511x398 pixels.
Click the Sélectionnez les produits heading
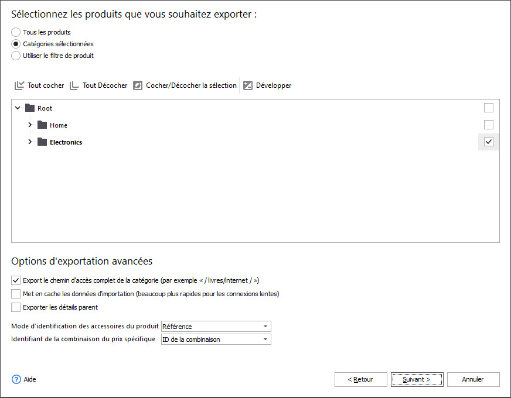click(x=134, y=14)
